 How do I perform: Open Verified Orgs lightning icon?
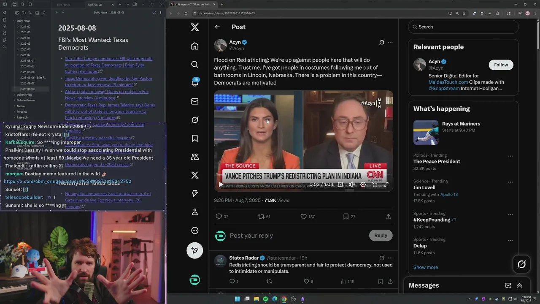point(194,193)
